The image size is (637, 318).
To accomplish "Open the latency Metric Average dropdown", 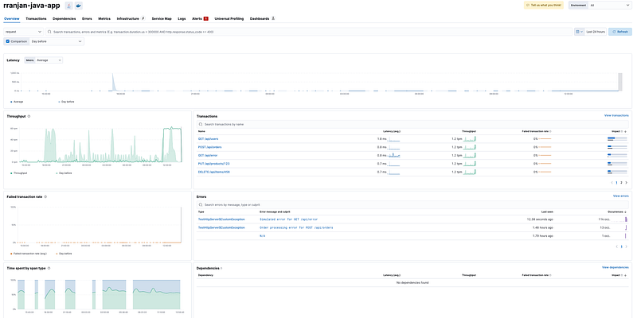I will point(49,60).
